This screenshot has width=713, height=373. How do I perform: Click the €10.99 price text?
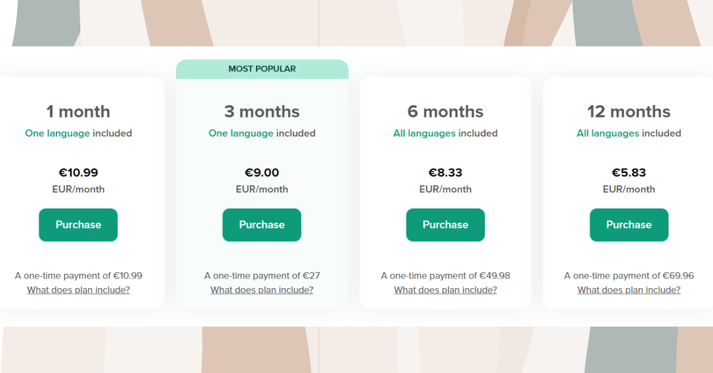coord(78,173)
